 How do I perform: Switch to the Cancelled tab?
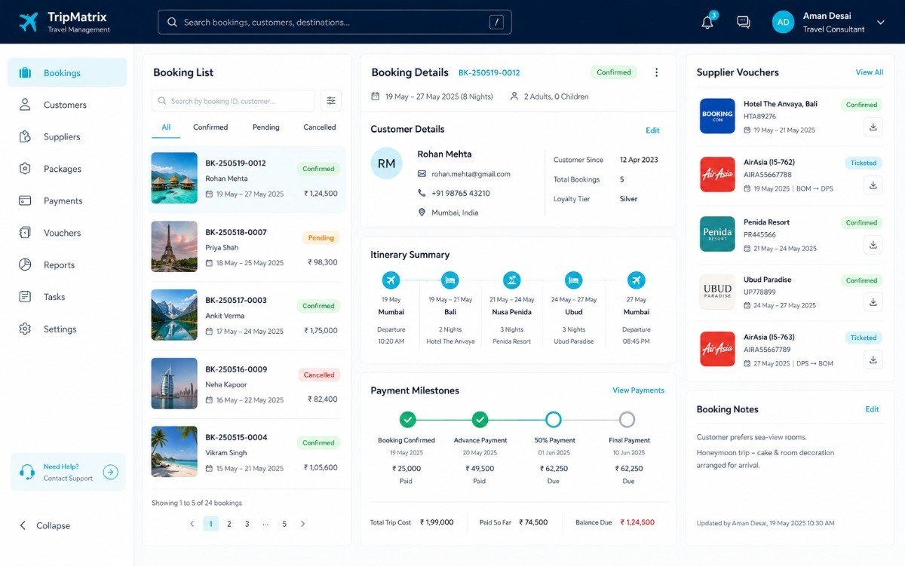[x=320, y=127]
